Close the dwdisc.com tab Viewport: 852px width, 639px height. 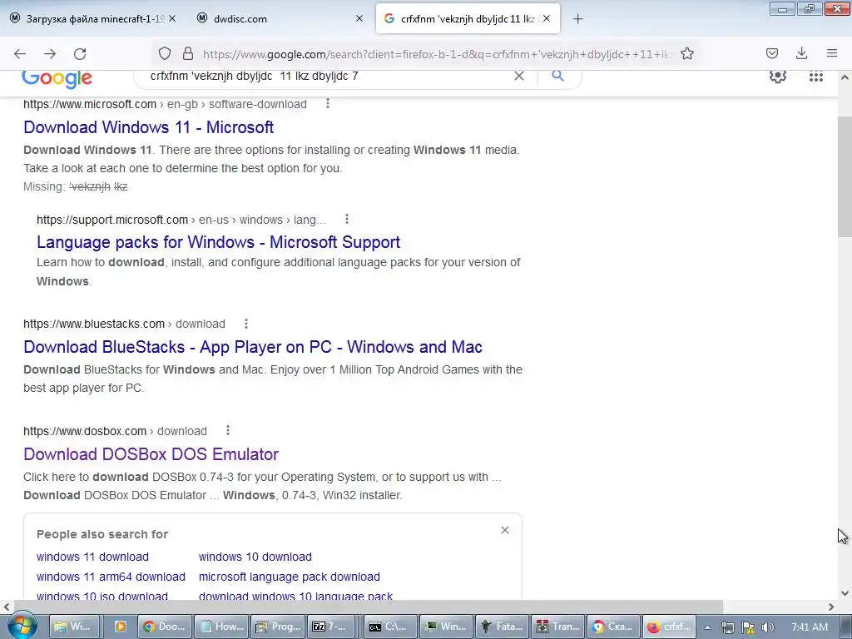[x=359, y=18]
